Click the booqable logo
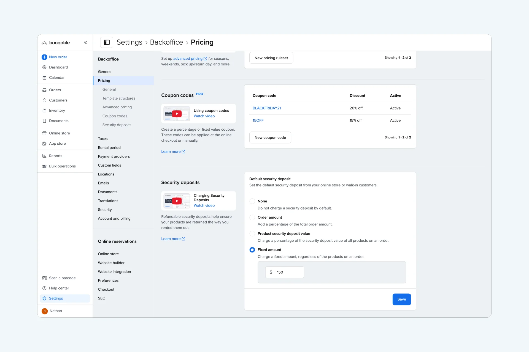The width and height of the screenshot is (529, 352). coord(56,43)
